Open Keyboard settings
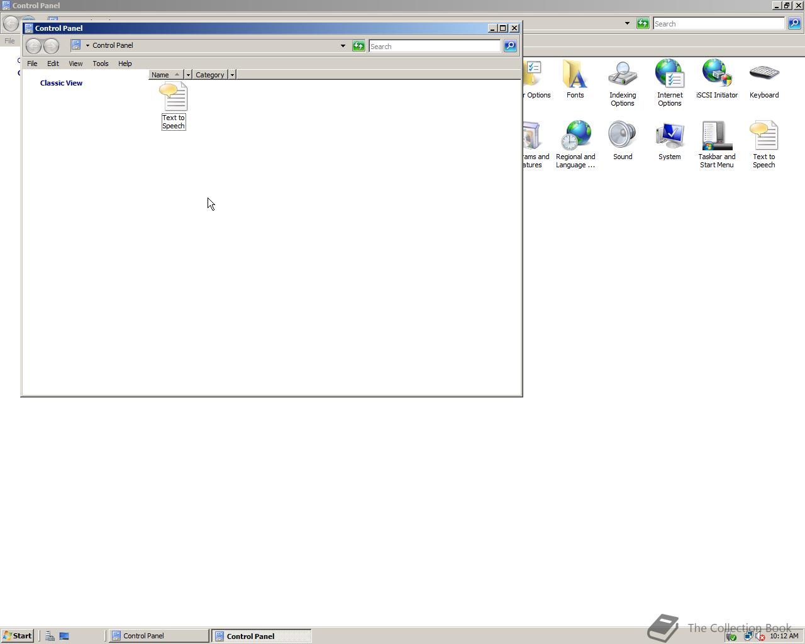 (763, 75)
